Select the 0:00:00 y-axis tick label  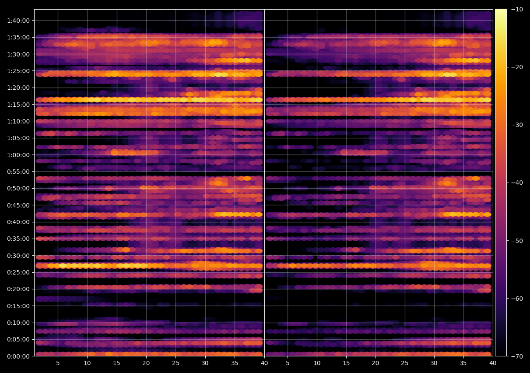click(x=18, y=356)
